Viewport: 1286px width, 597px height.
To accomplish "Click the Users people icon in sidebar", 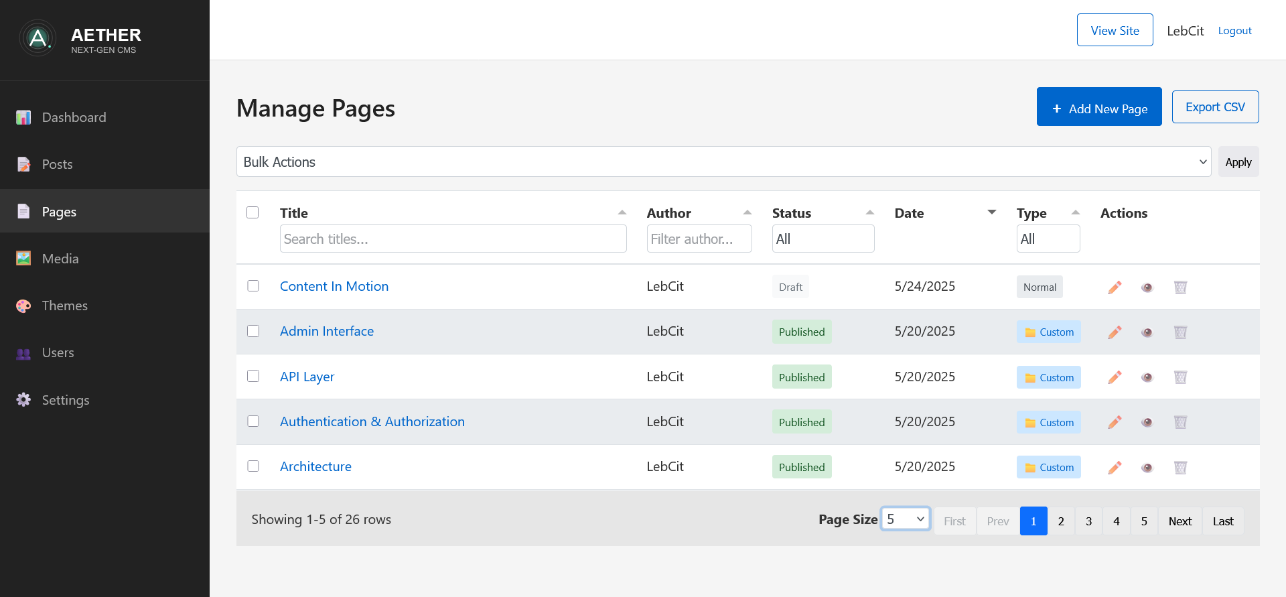I will point(23,353).
